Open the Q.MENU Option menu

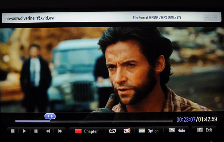[149, 131]
